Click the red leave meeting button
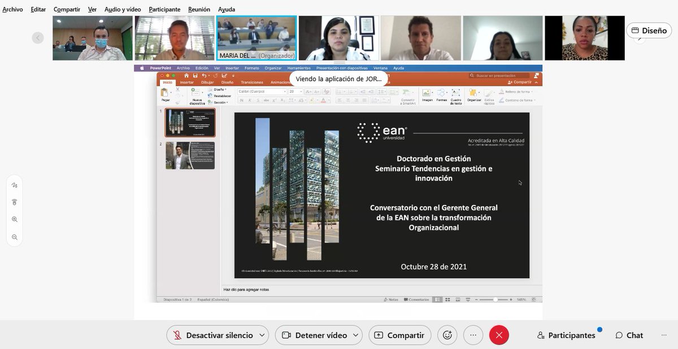This screenshot has width=678, height=349. tap(499, 335)
